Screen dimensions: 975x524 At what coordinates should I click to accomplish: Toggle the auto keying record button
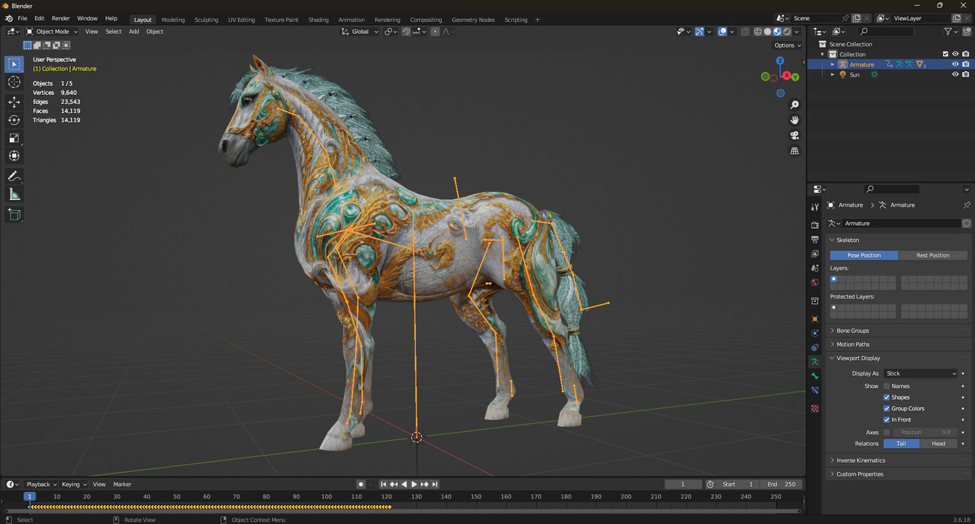[x=360, y=484]
